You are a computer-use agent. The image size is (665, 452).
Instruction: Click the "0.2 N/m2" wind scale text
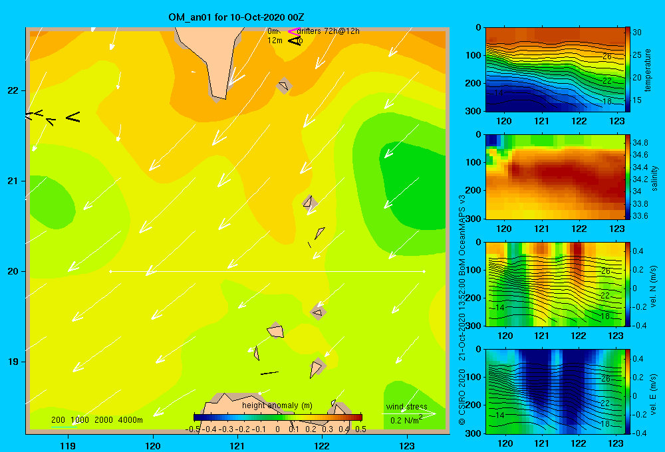[x=406, y=420]
